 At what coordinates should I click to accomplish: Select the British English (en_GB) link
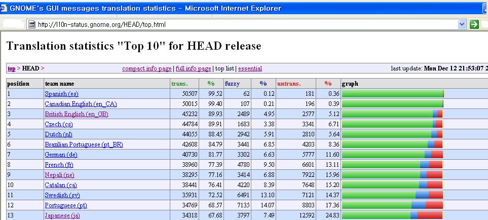pos(77,114)
